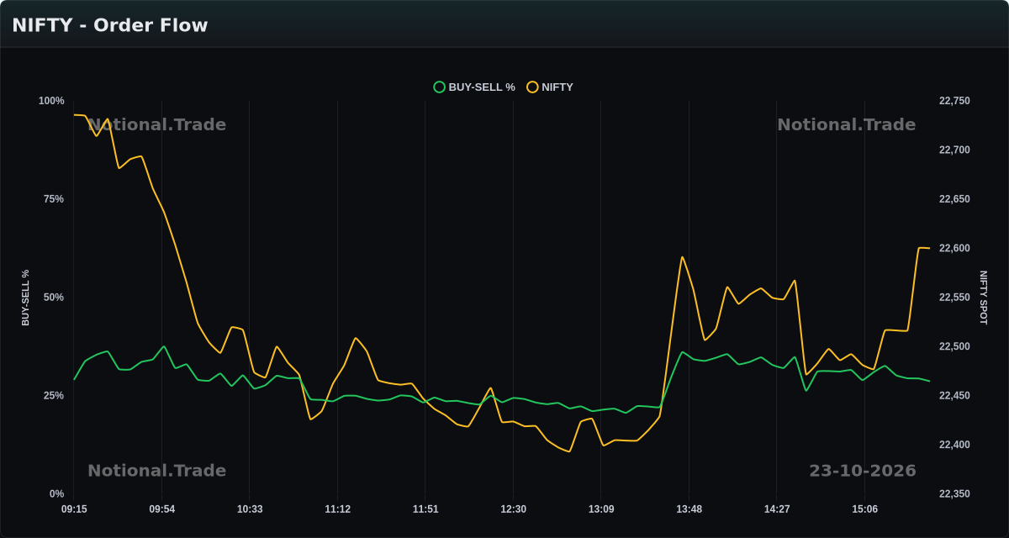1009x538 pixels.
Task: Click the 22,650 price axis value
Action: [x=954, y=199]
